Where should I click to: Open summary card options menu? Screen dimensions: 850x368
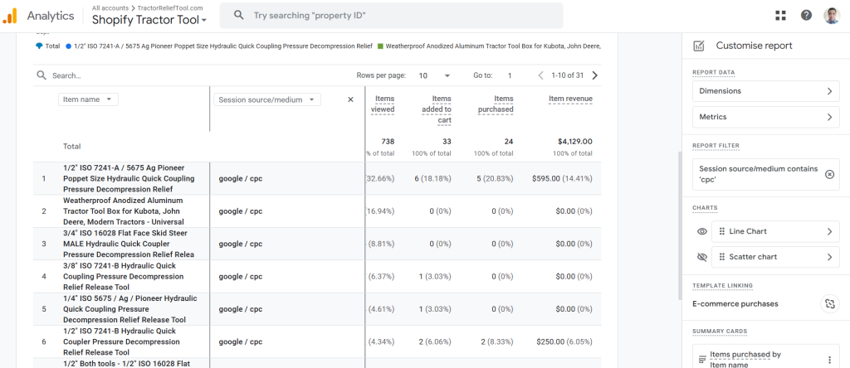click(829, 360)
